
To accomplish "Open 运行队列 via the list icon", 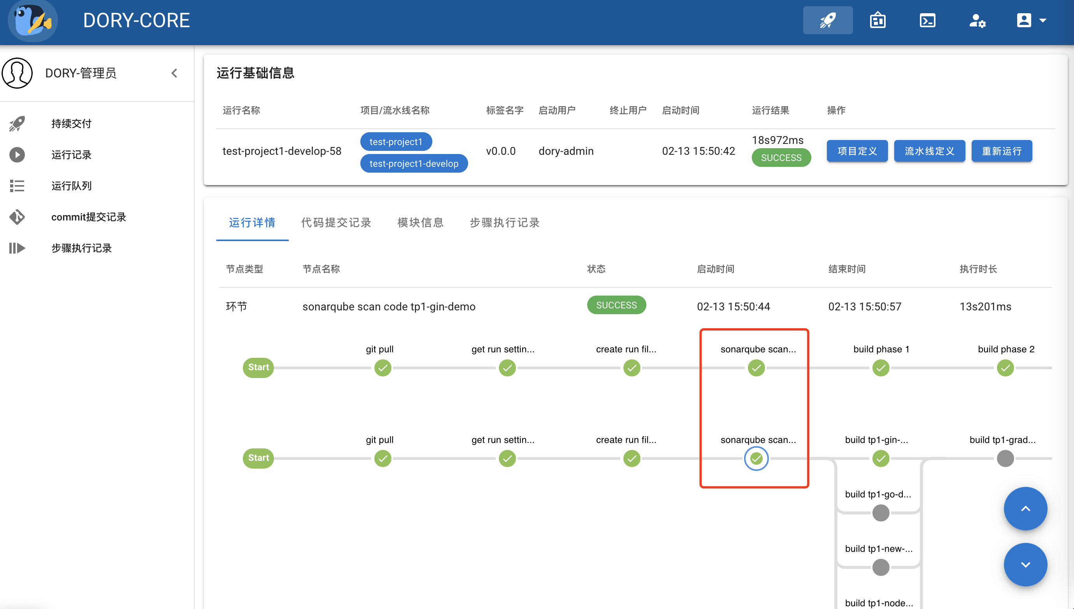I will click(17, 186).
